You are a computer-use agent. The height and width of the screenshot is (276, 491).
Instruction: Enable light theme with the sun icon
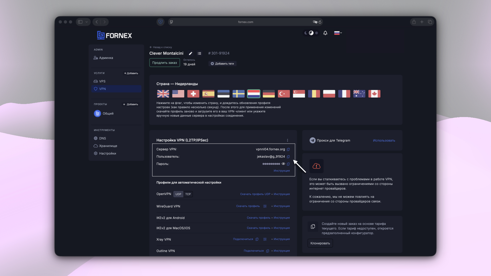click(x=317, y=33)
